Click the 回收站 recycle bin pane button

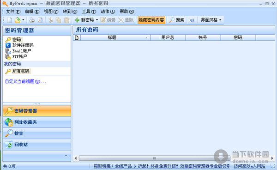(x=37, y=145)
